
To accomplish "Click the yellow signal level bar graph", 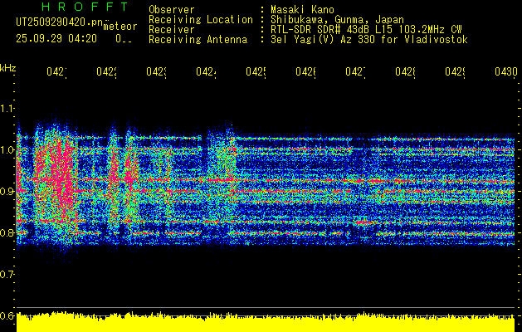I will pos(266,322).
